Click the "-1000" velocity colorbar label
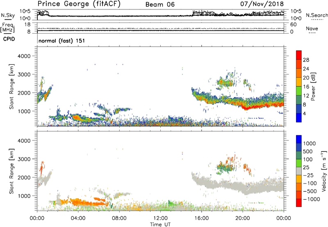Viewport: 328px width, 227px height. (x=312, y=199)
